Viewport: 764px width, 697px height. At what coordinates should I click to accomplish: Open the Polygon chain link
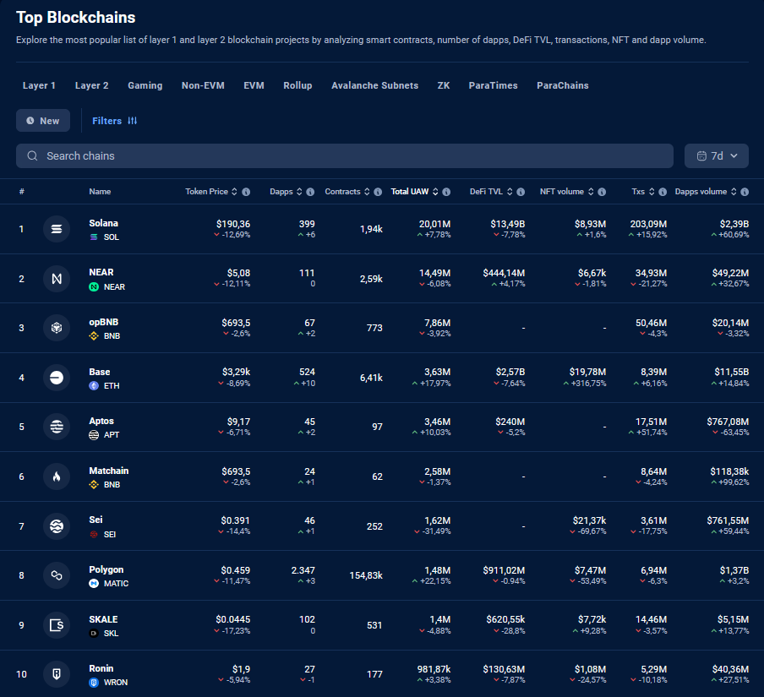[106, 569]
